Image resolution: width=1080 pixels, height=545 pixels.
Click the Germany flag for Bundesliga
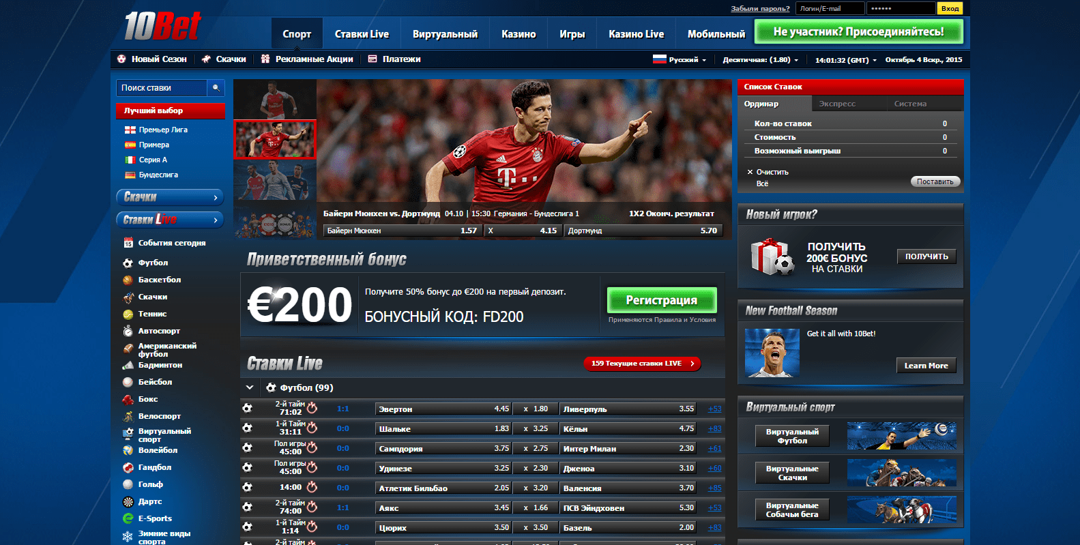click(x=130, y=175)
